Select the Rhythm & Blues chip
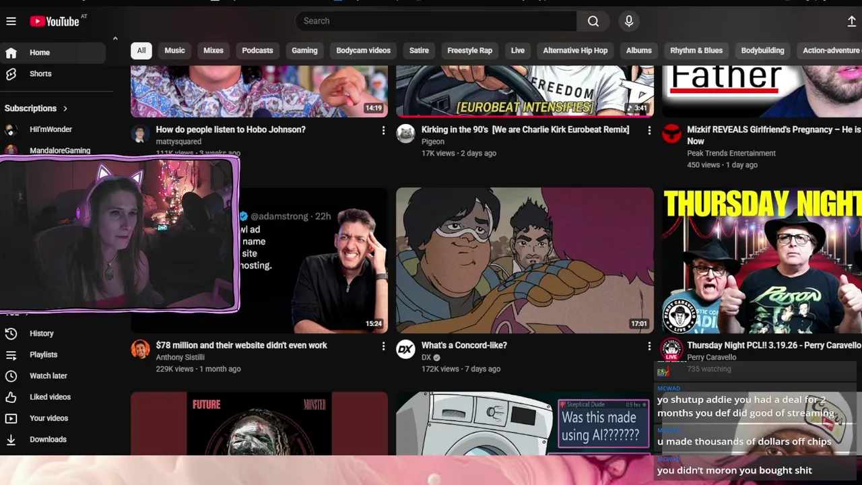The height and width of the screenshot is (485, 862). click(696, 51)
